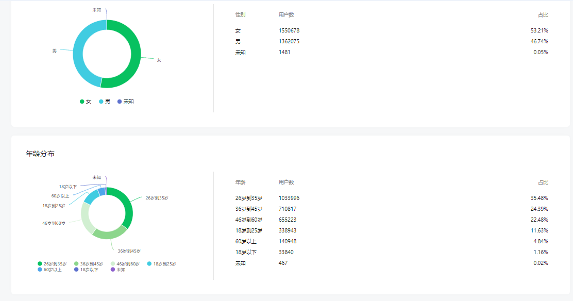Click the 性别 column header
Image resolution: width=573 pixels, height=301 pixels.
[x=241, y=14]
